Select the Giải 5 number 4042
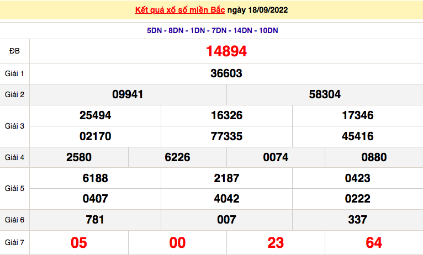The image size is (423, 255). 226,199
